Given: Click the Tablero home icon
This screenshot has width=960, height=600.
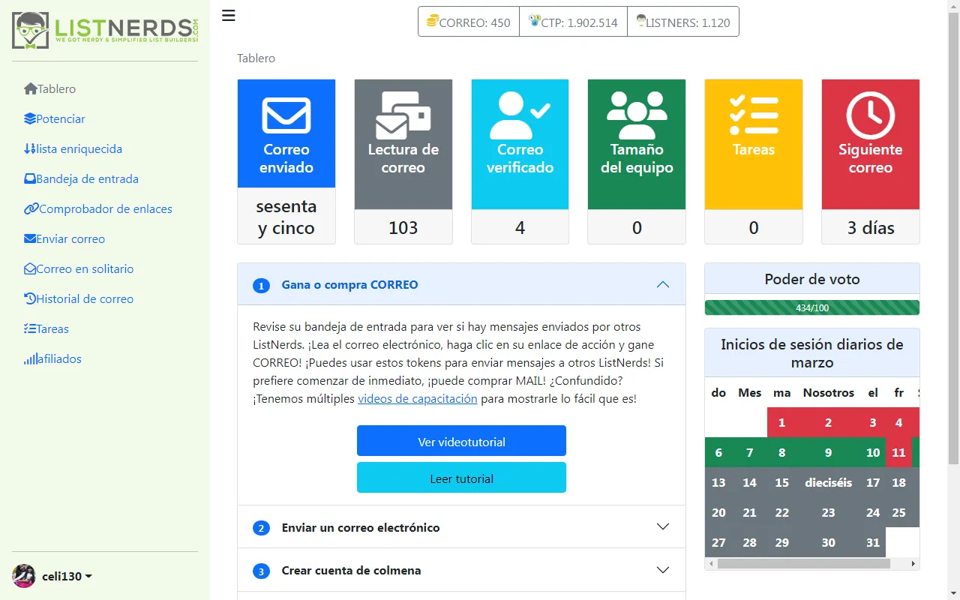Looking at the screenshot, I should point(31,88).
